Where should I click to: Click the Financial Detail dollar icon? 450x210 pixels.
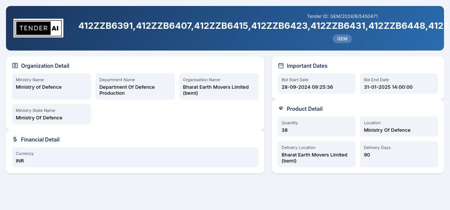coord(15,139)
